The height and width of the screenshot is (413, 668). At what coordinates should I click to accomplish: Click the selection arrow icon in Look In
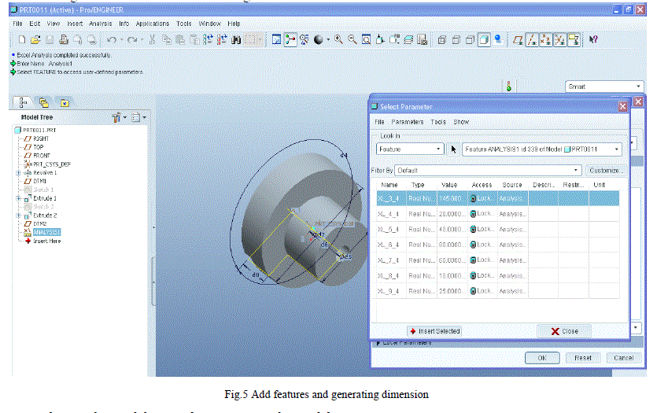click(454, 149)
